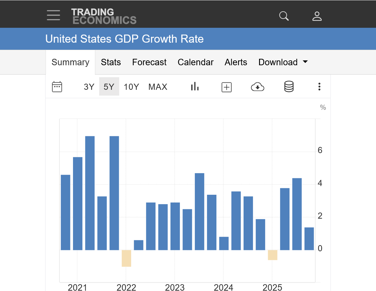Open the Forecast tab
This screenshot has width=376, height=291.
tap(149, 62)
